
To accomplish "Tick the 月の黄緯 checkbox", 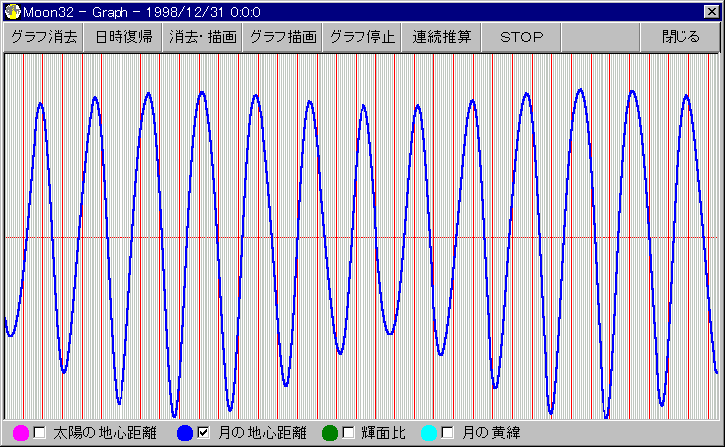I will pyautogui.click(x=448, y=433).
